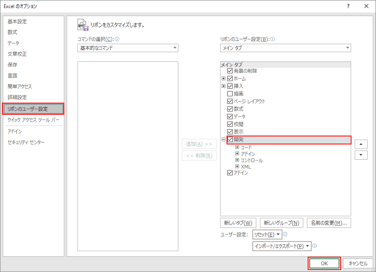Click the キャンセル button

(358, 264)
